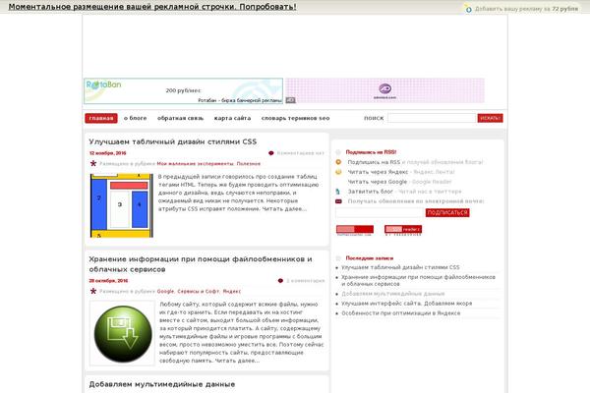Screen dimensions: 590x393
Task: Click the 'readers' feed counter badge
Action: tap(403, 229)
